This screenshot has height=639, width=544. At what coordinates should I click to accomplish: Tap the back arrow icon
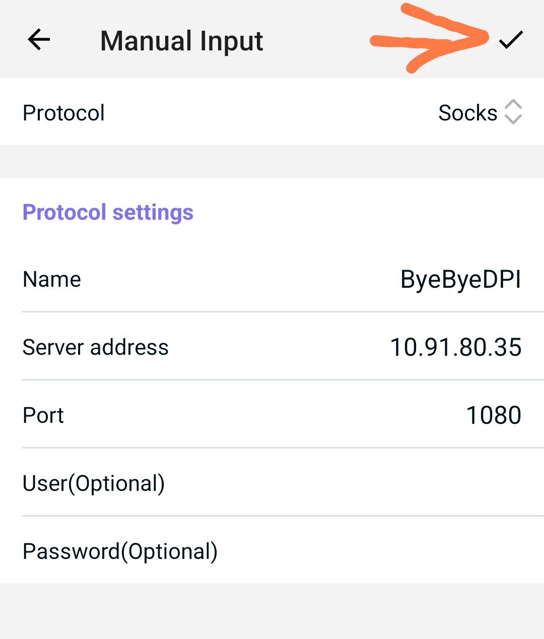(39, 40)
